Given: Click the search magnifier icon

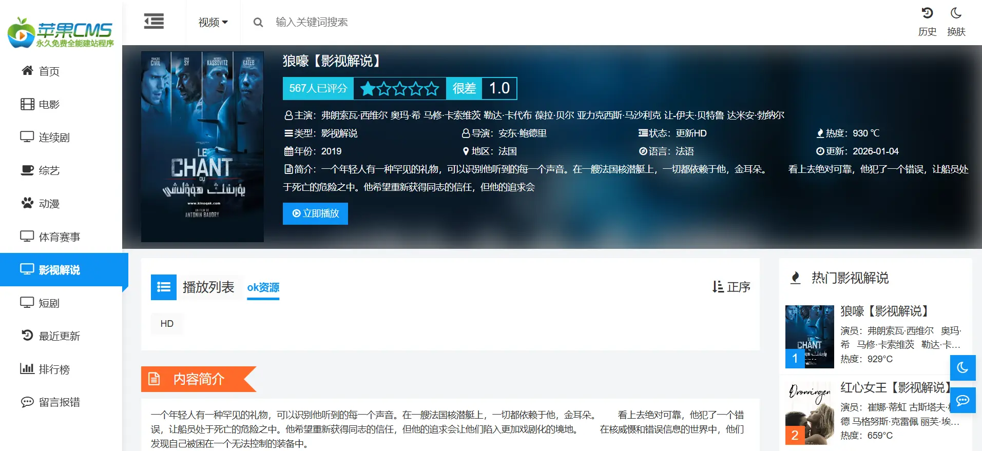Looking at the screenshot, I should (258, 23).
